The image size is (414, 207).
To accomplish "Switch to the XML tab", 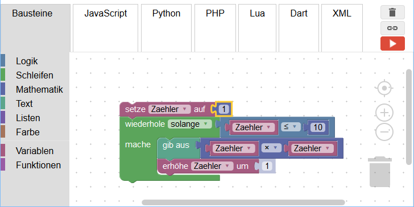I will [342, 13].
